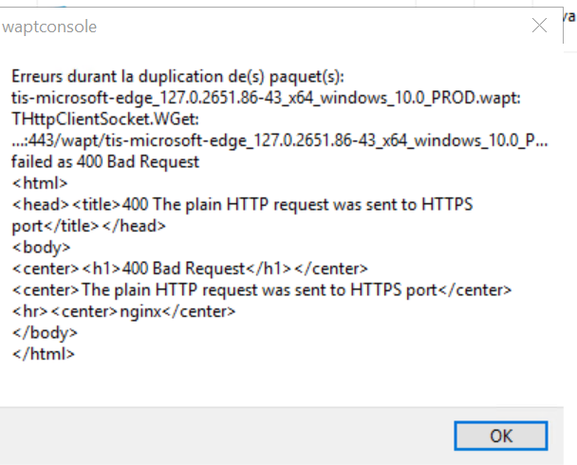Click the trailing ellipsis after '10.0_P'
Screen dimensions: 577x465
click(x=543, y=140)
